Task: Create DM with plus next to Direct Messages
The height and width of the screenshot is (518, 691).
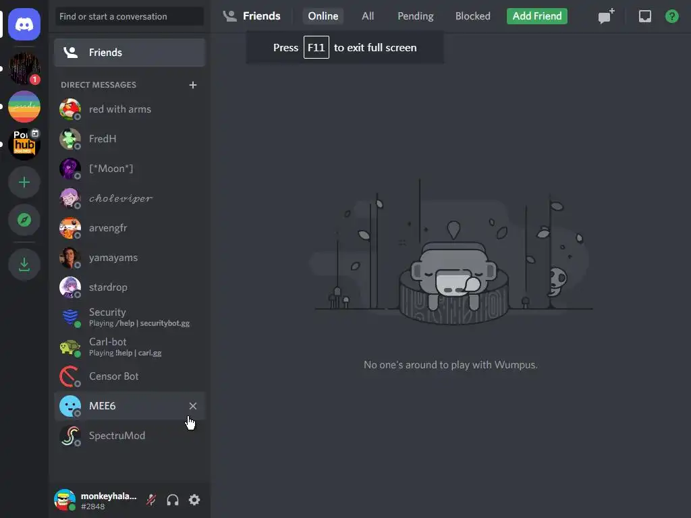Action: point(192,84)
